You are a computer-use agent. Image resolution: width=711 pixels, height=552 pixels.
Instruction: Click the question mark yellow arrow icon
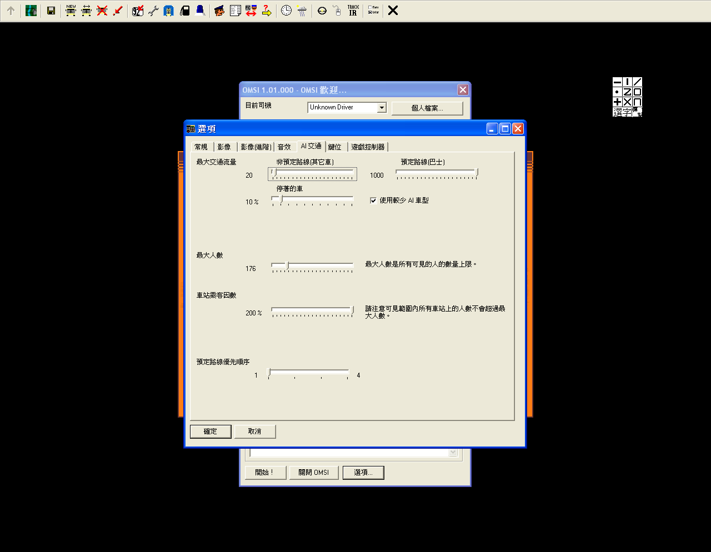[x=266, y=11]
